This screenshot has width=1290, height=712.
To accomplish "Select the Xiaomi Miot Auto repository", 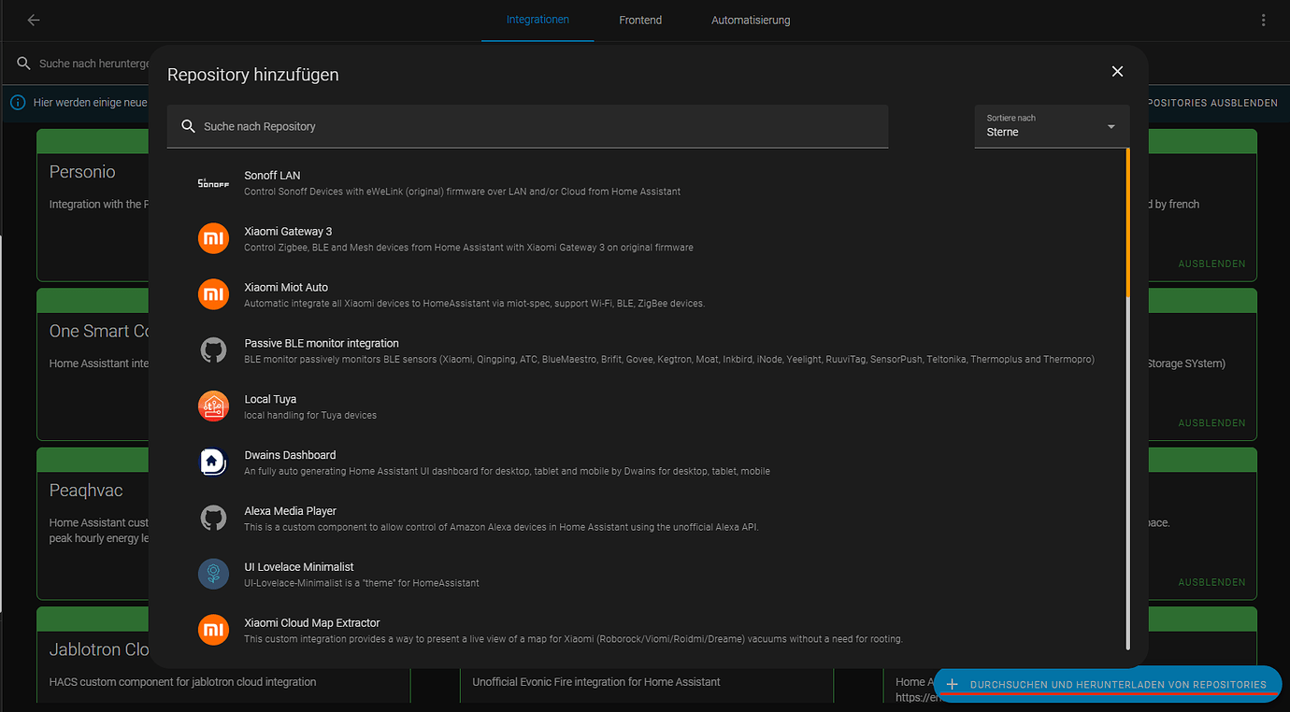I will coord(645,295).
